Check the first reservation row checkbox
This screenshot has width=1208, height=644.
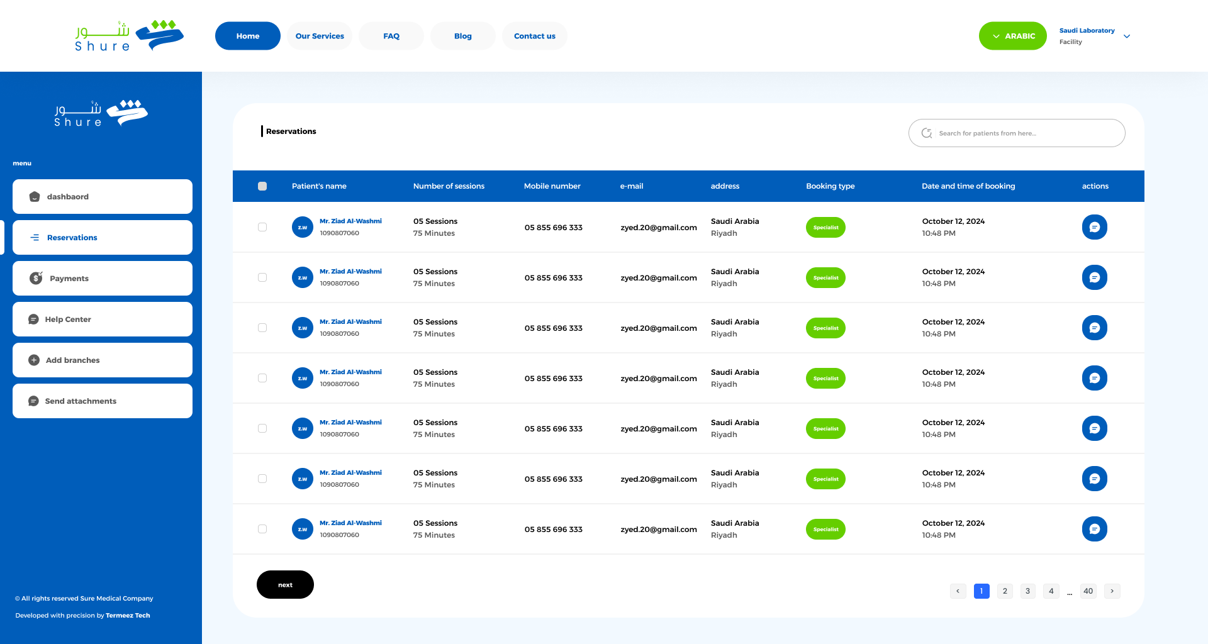[x=262, y=227]
